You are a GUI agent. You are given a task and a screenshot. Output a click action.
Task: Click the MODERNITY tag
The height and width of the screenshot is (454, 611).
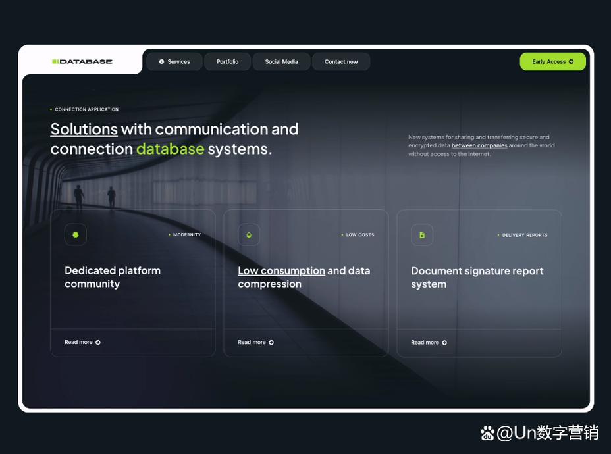point(187,235)
